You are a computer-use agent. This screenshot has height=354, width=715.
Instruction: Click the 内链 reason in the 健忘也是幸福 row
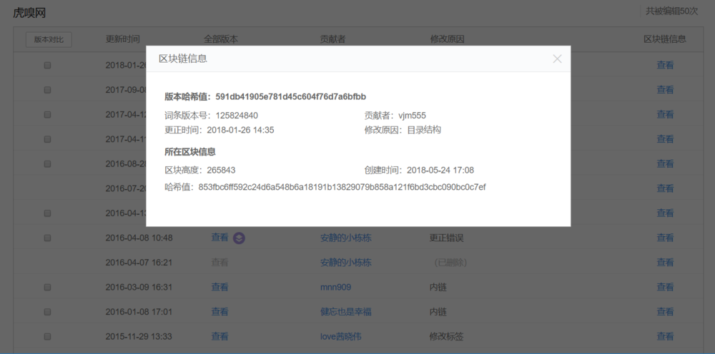pyautogui.click(x=438, y=312)
